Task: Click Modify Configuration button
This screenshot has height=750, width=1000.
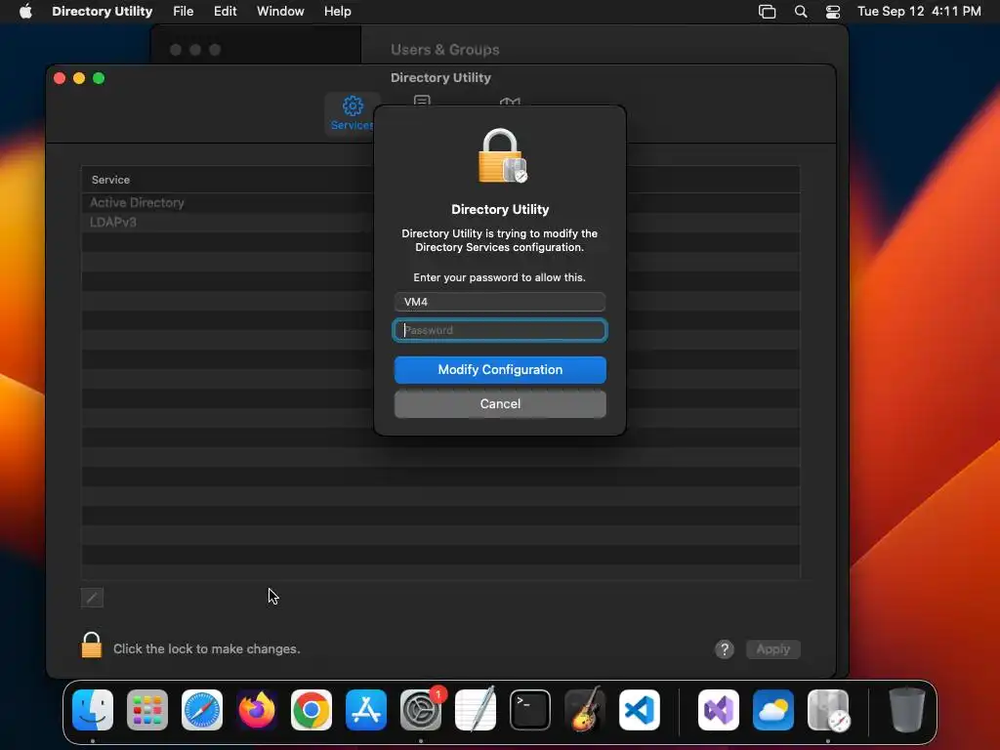Action: click(500, 370)
